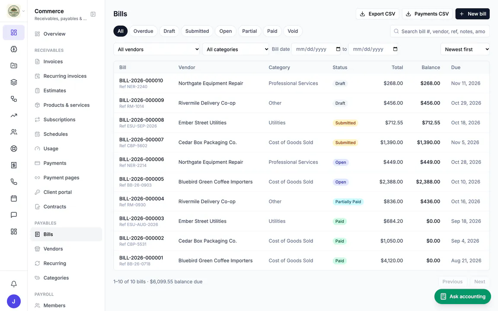498x311 pixels.
Task: Click the brain icon in left rail
Action: [x=14, y=49]
